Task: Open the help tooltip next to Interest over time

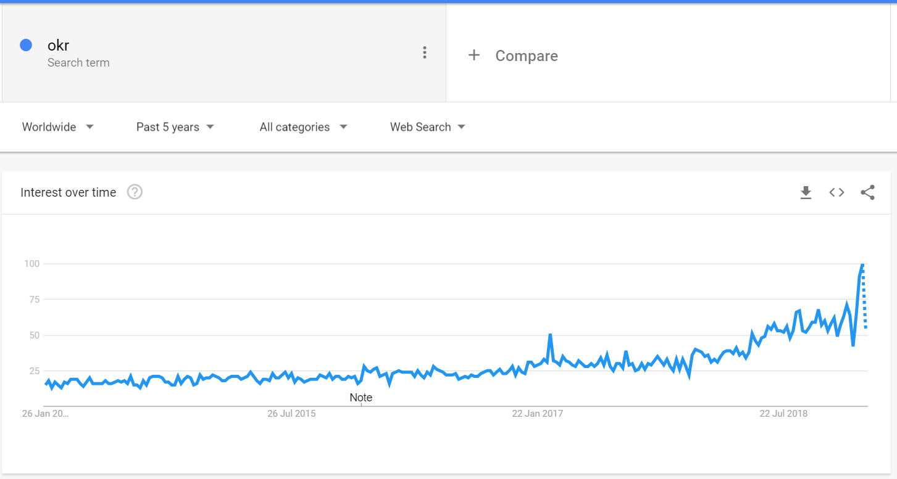Action: pyautogui.click(x=135, y=192)
